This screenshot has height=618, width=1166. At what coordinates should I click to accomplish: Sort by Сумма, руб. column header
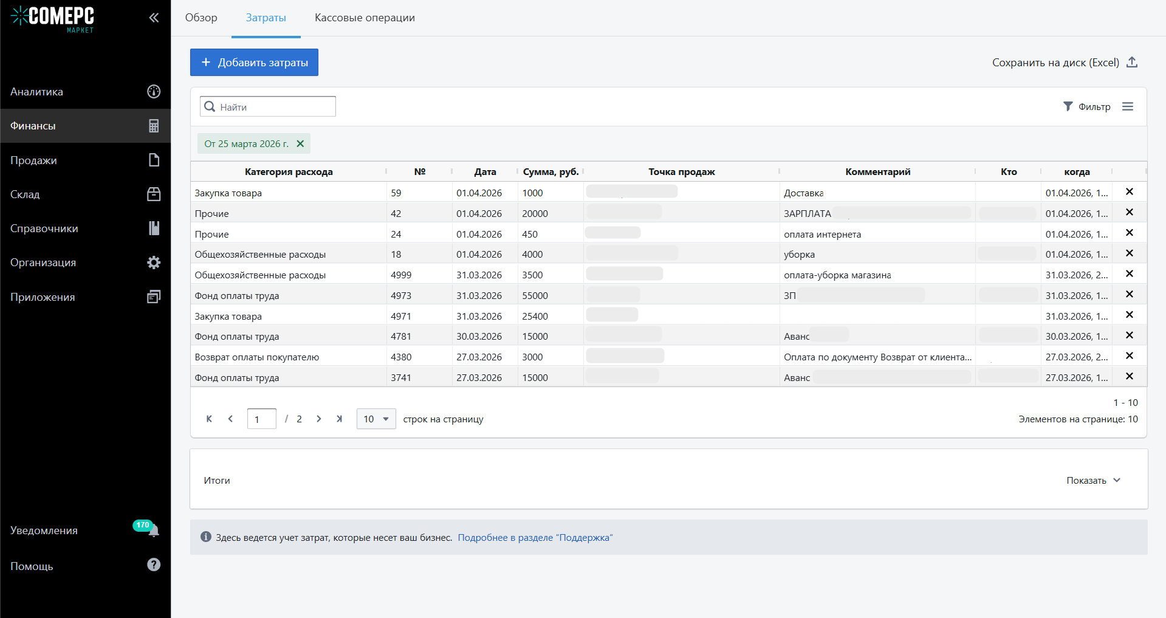550,172
